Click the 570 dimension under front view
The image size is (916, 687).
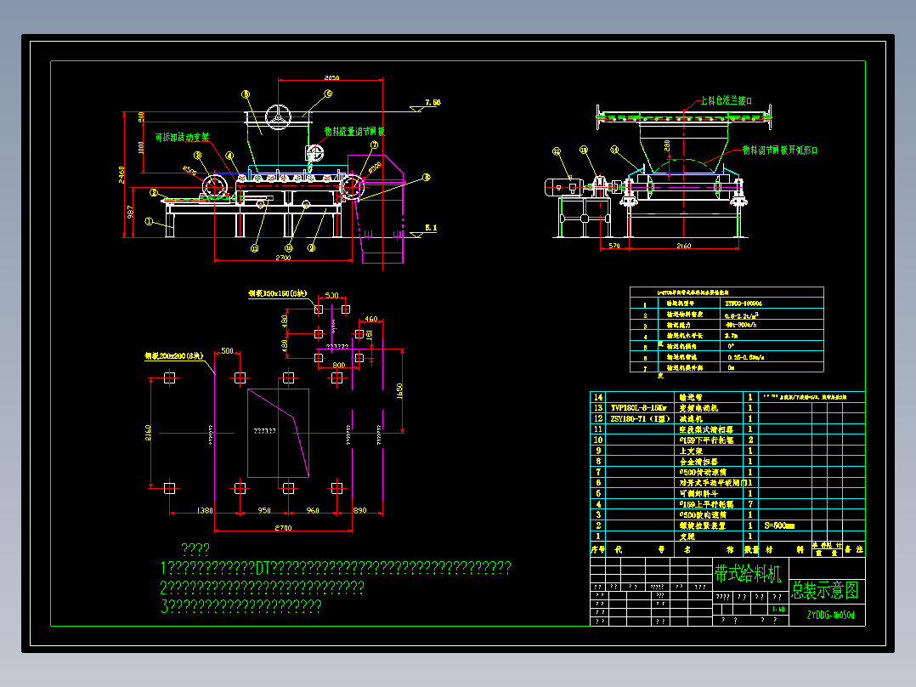coord(614,246)
